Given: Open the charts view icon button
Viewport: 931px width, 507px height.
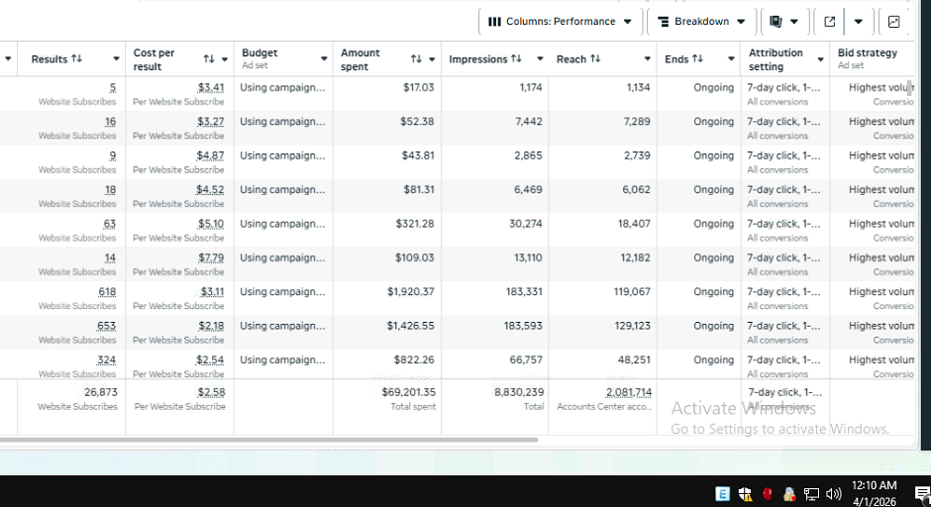Looking at the screenshot, I should click(x=893, y=22).
